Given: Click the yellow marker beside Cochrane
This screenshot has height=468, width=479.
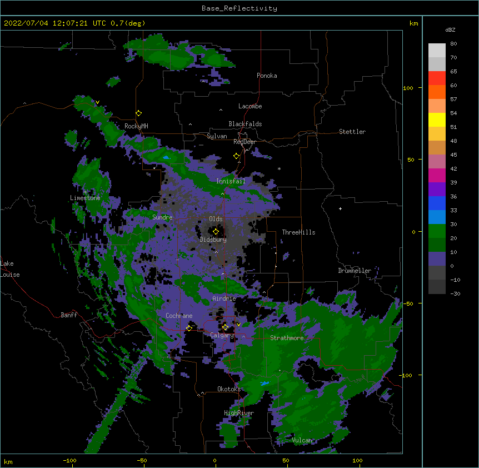Looking at the screenshot, I should pos(189,328).
